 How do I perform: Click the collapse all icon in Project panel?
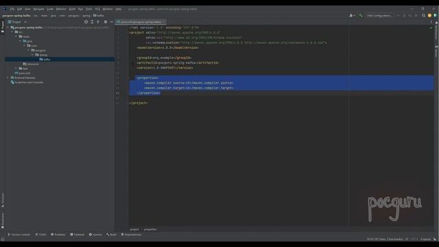click(x=98, y=22)
